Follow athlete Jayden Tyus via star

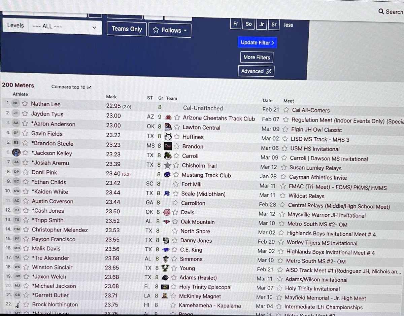tap(25, 114)
